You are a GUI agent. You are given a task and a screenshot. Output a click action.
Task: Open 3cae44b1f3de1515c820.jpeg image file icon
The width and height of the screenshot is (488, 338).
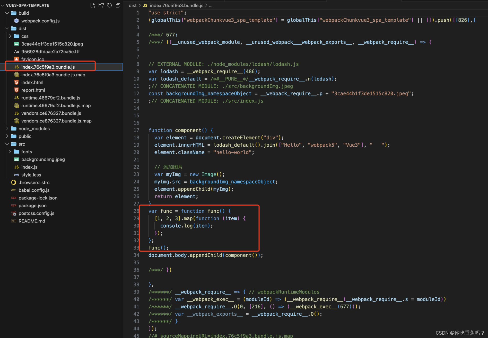(x=16, y=44)
